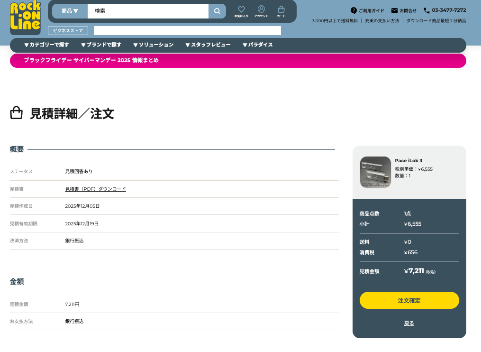The image size is (481, 352).
Task: Open the account icon
Action: pyautogui.click(x=261, y=11)
